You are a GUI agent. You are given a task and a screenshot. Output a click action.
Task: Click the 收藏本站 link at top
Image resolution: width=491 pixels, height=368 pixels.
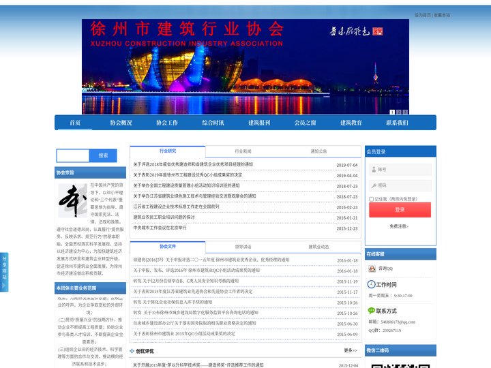point(442,15)
